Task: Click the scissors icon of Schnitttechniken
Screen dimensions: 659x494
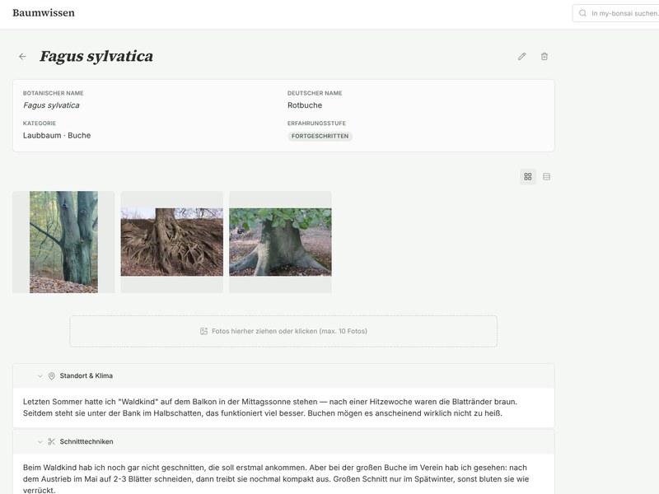Action: point(52,441)
